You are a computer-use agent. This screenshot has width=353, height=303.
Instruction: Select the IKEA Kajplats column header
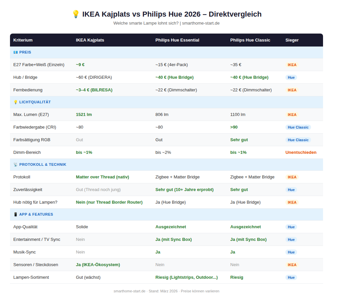(90, 40)
